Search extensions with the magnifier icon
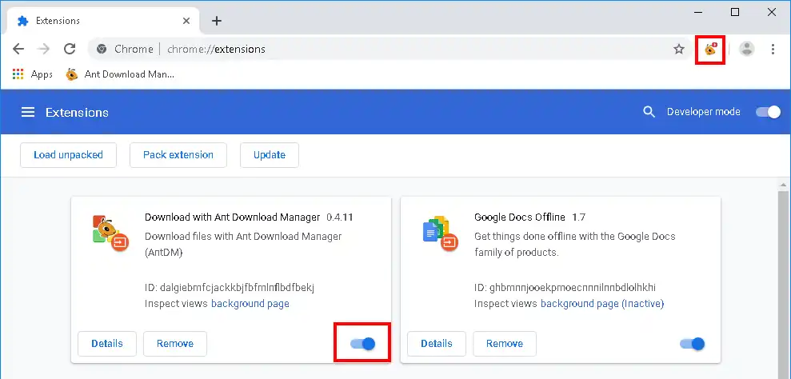Viewport: 791px width, 379px height. 649,112
